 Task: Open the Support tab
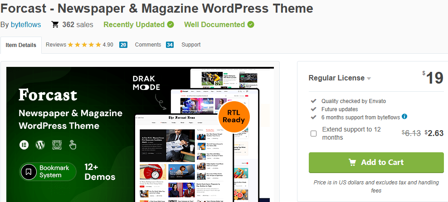(191, 45)
